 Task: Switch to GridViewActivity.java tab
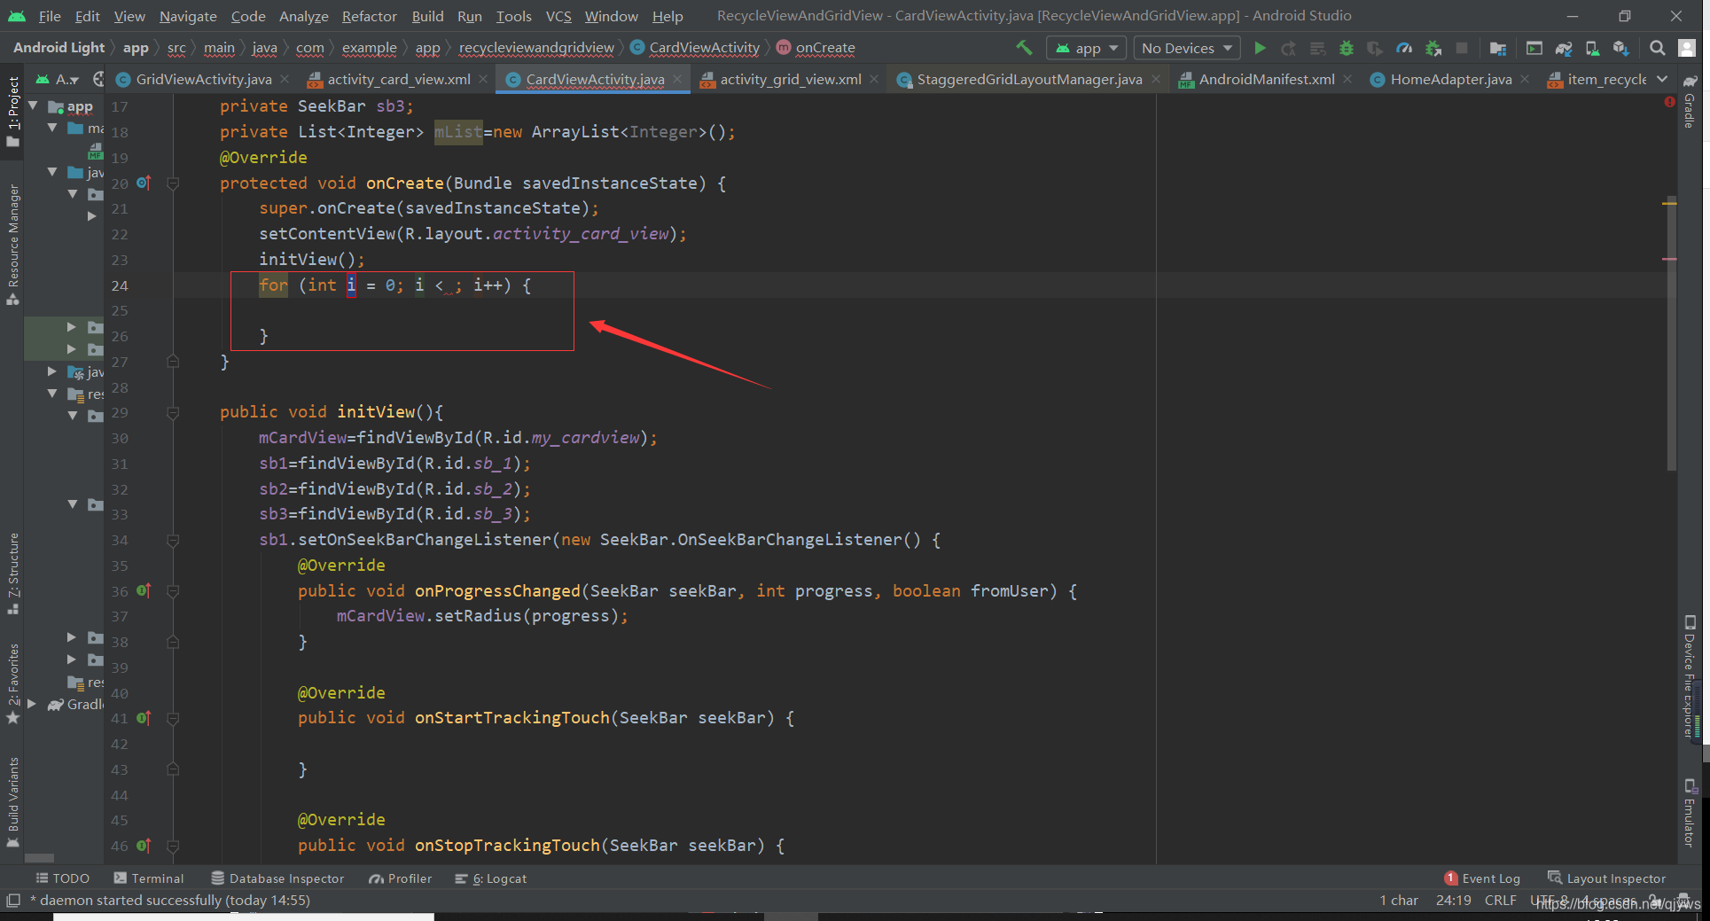coord(204,79)
